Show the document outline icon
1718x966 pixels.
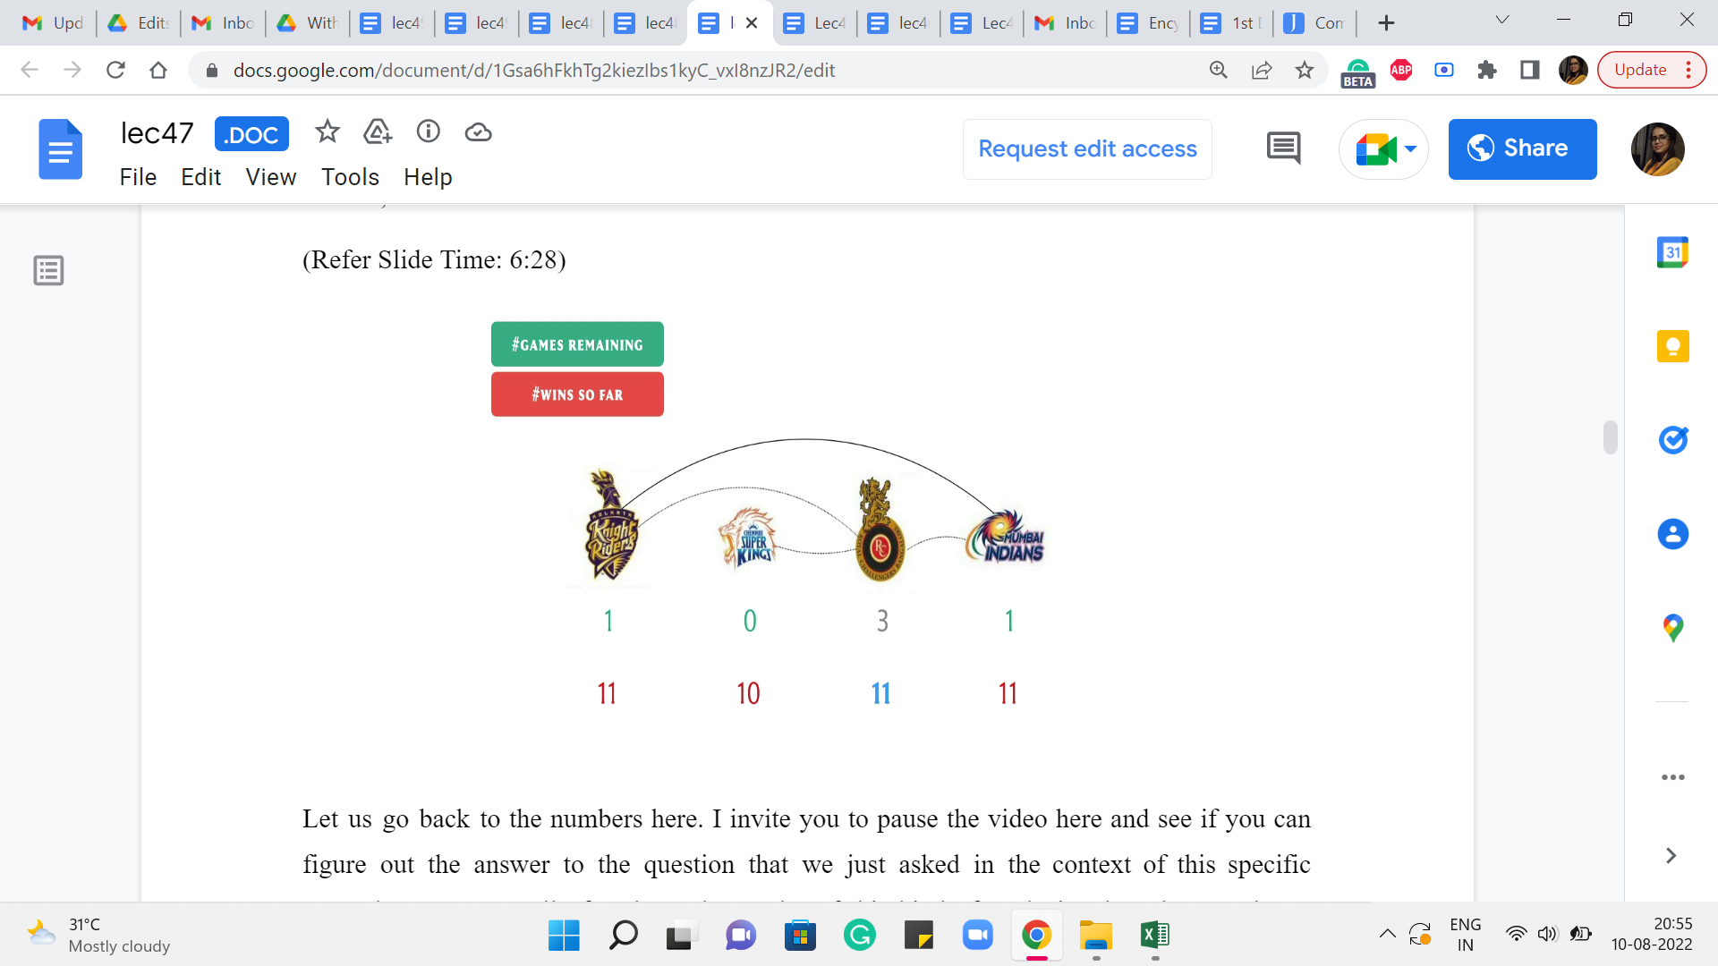click(48, 270)
